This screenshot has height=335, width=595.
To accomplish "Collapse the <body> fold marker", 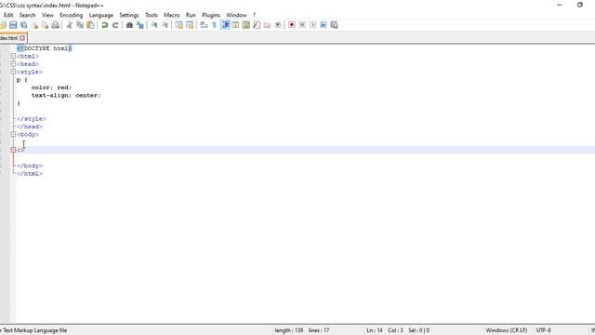I will click(x=13, y=134).
